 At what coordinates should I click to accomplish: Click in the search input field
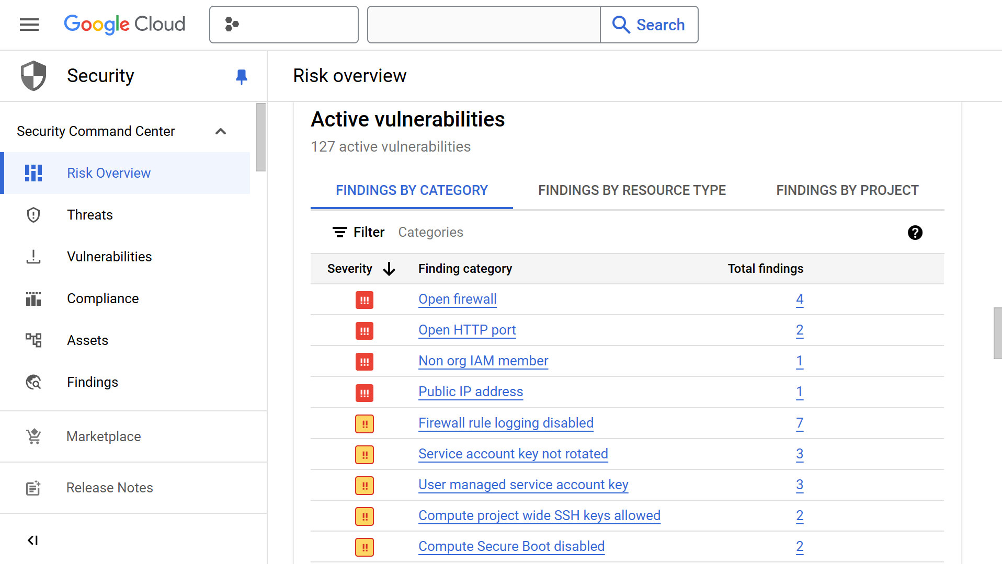point(483,25)
